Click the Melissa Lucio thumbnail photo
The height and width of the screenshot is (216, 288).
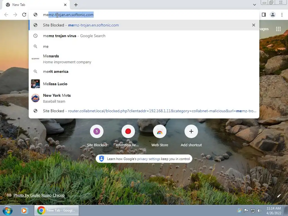pyautogui.click(x=35, y=84)
